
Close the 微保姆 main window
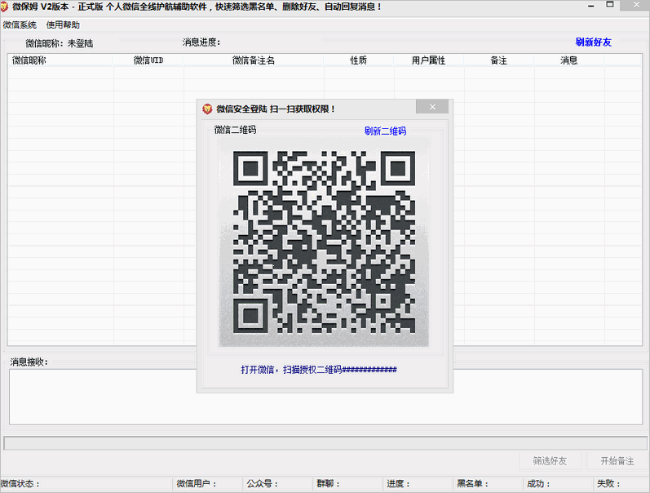[636, 5]
